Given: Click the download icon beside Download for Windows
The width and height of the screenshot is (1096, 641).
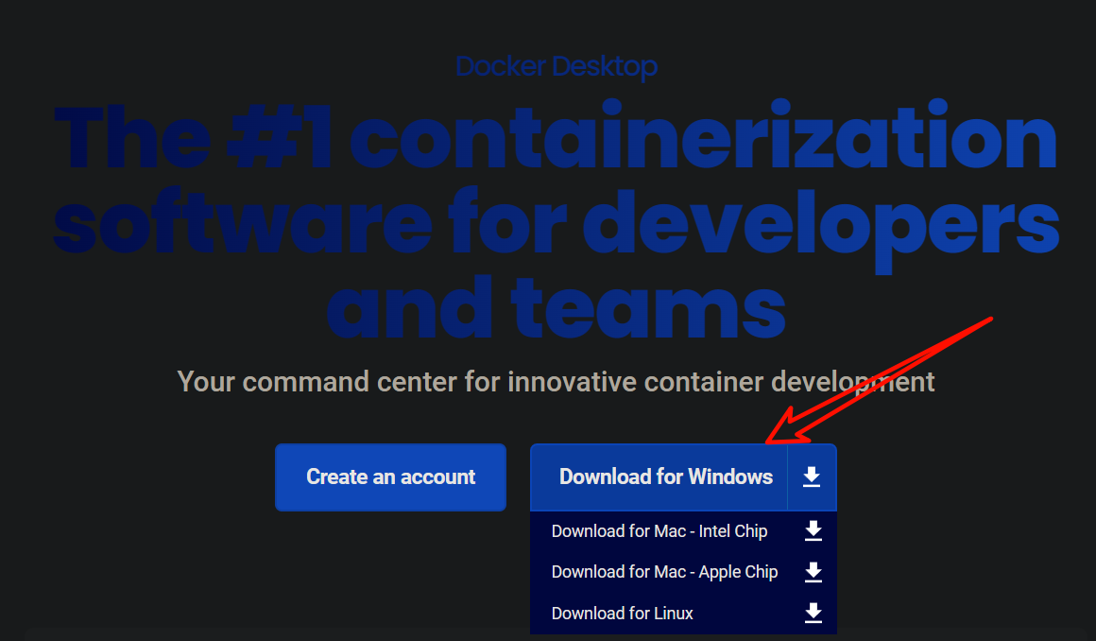Looking at the screenshot, I should click(x=811, y=477).
